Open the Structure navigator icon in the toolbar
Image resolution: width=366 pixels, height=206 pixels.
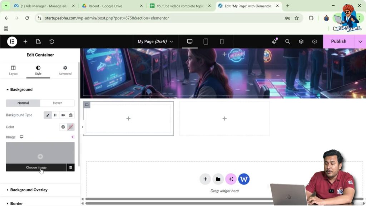[x=301, y=41]
